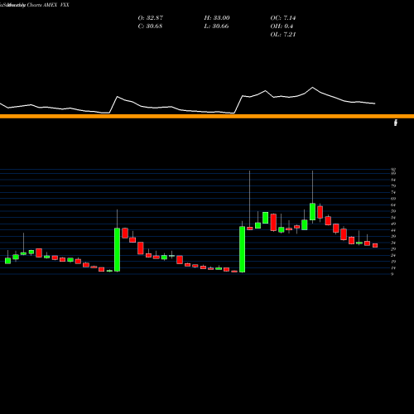Viewport: 414px width, 414px height.
Task: Click the price axis label '14'
Action: pyautogui.click(x=393, y=268)
